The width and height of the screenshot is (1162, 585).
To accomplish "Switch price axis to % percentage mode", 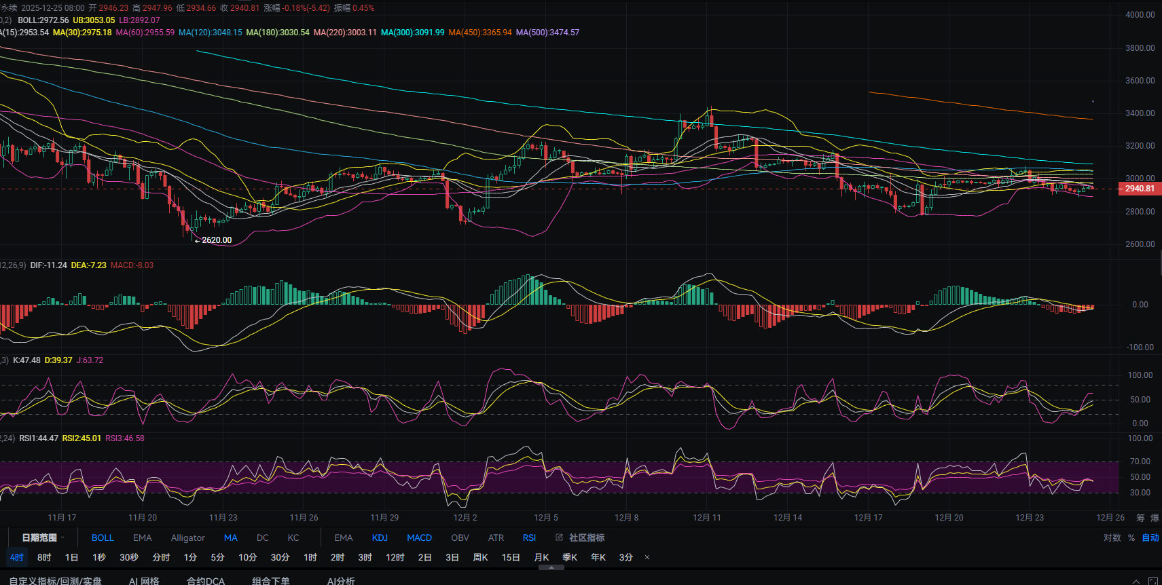I will coord(1131,537).
